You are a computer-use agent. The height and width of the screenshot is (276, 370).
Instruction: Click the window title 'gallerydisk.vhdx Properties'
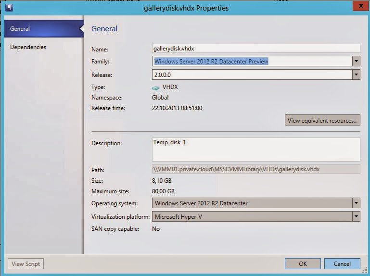pos(186,8)
